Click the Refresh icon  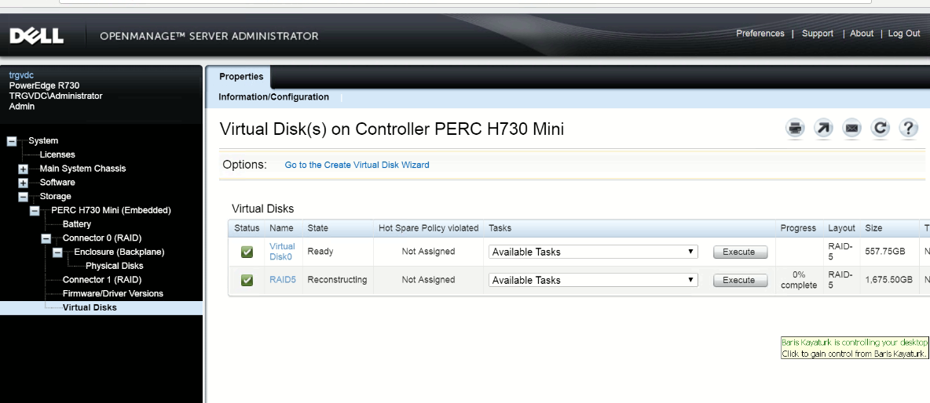click(x=880, y=129)
